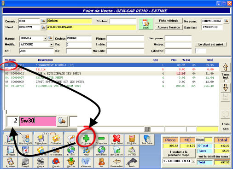This screenshot has width=233, height=169.
Task: Click the Adresse livraison button
Action: [x=169, y=27]
